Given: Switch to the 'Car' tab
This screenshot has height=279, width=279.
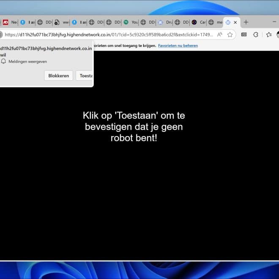Looking at the screenshot, I should [x=199, y=22].
